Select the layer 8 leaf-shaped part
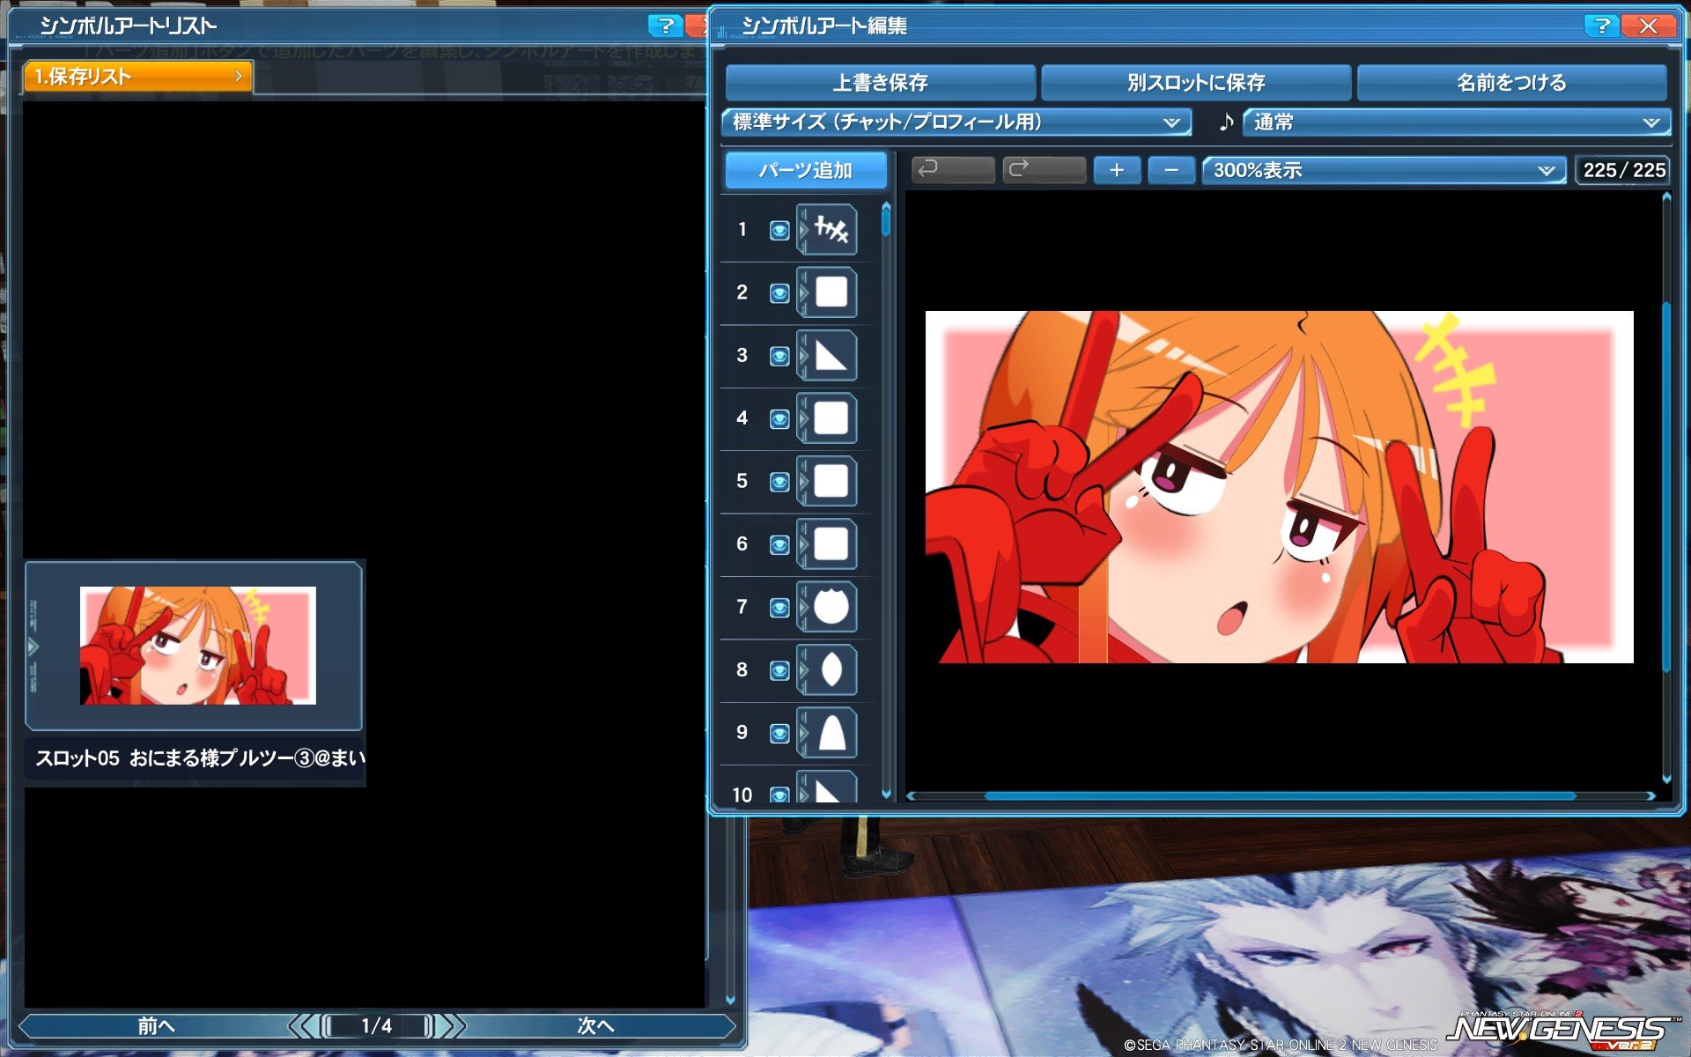The image size is (1691, 1057). coord(828,670)
